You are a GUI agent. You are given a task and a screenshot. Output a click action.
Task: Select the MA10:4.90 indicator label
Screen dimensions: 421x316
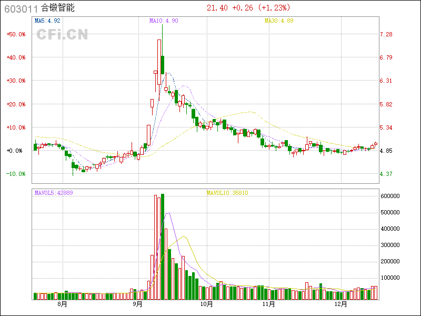(x=164, y=21)
